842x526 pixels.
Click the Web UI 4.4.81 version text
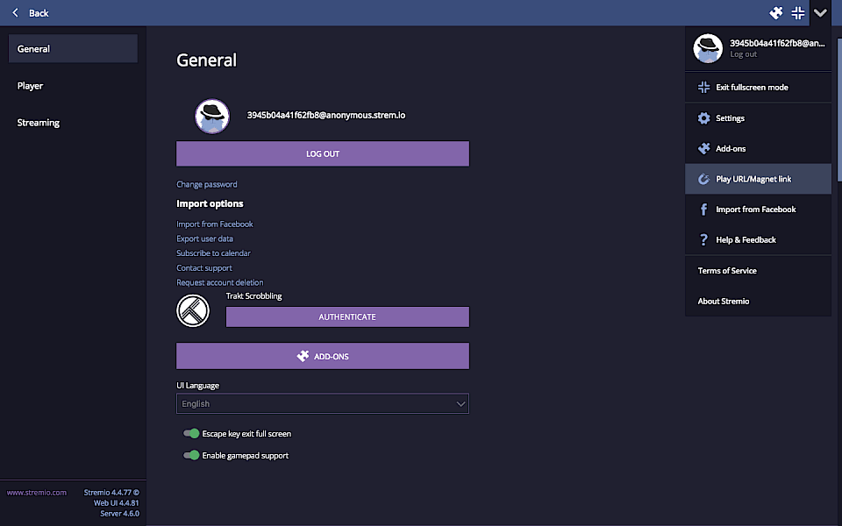click(x=116, y=503)
